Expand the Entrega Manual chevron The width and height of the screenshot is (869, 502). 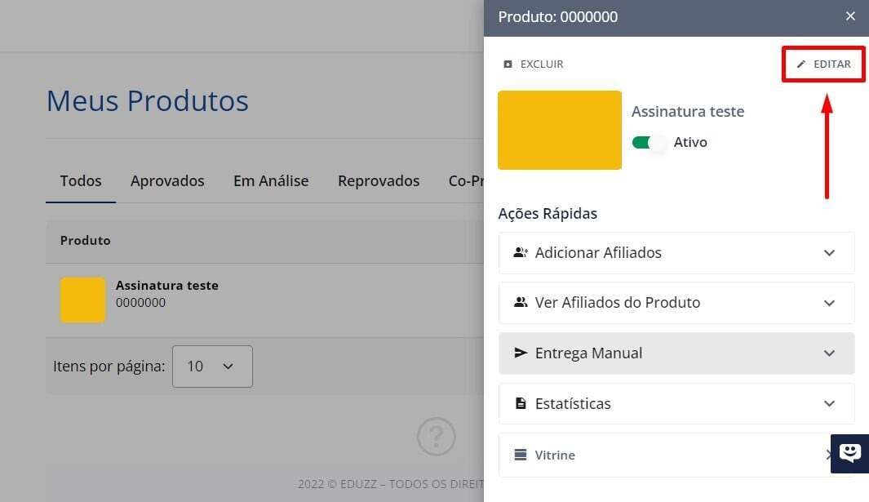[x=829, y=353]
